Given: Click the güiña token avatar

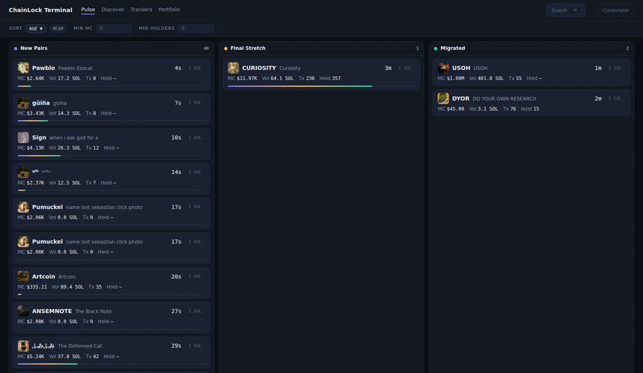Looking at the screenshot, I should click(x=23, y=103).
